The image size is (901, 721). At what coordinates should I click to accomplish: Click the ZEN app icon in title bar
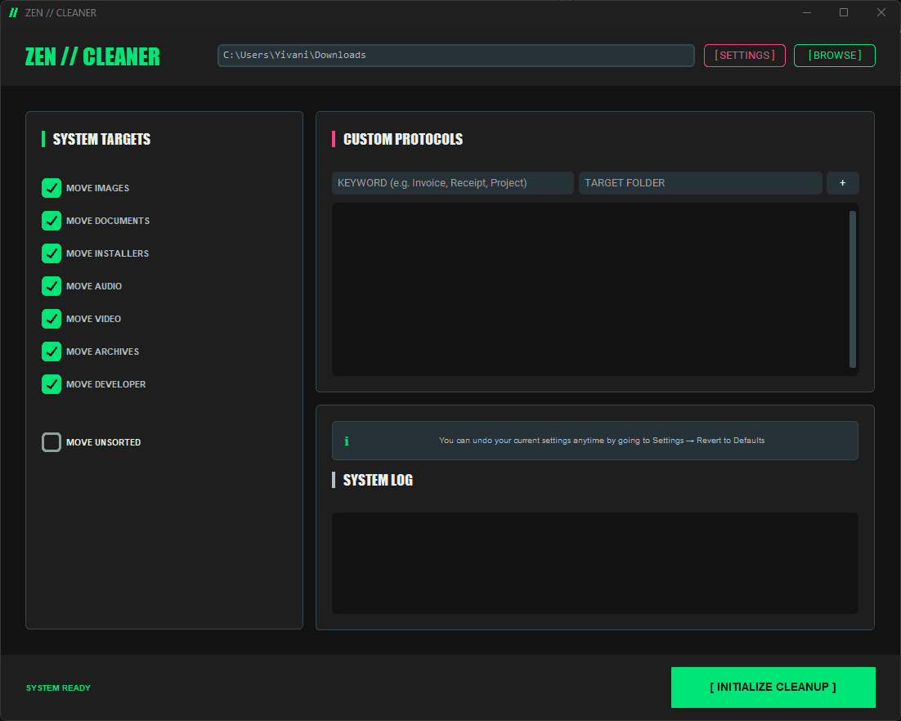[x=13, y=12]
